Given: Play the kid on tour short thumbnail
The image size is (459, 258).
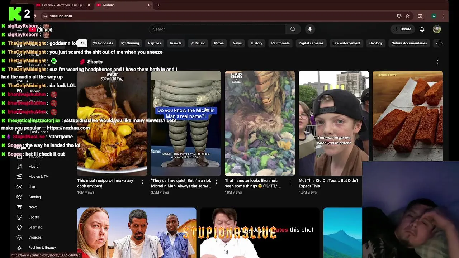Looking at the screenshot, I should pyautogui.click(x=333, y=123).
